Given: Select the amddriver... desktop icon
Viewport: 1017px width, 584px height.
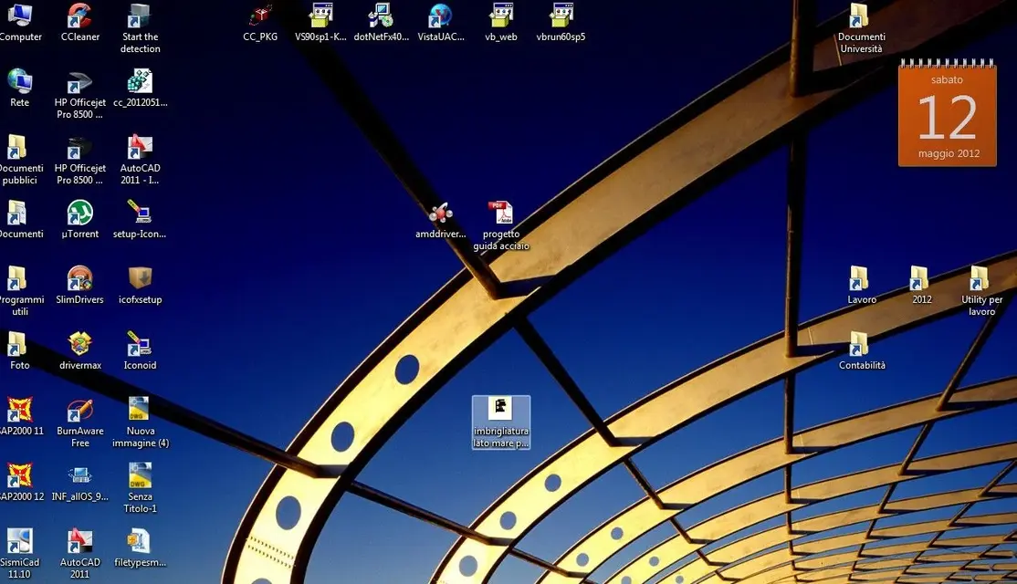Looking at the screenshot, I should [x=440, y=220].
